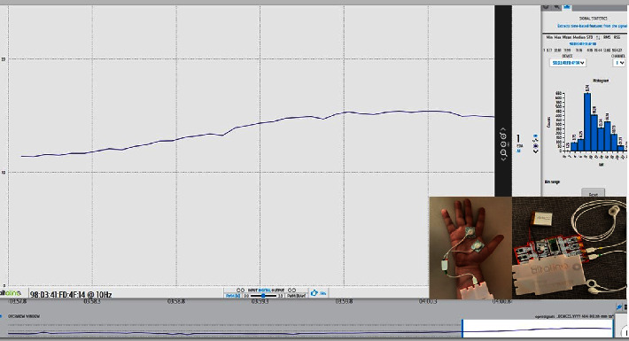Open the DEVICE dropdown in statistics panel
This screenshot has height=341, width=629.
568,63
